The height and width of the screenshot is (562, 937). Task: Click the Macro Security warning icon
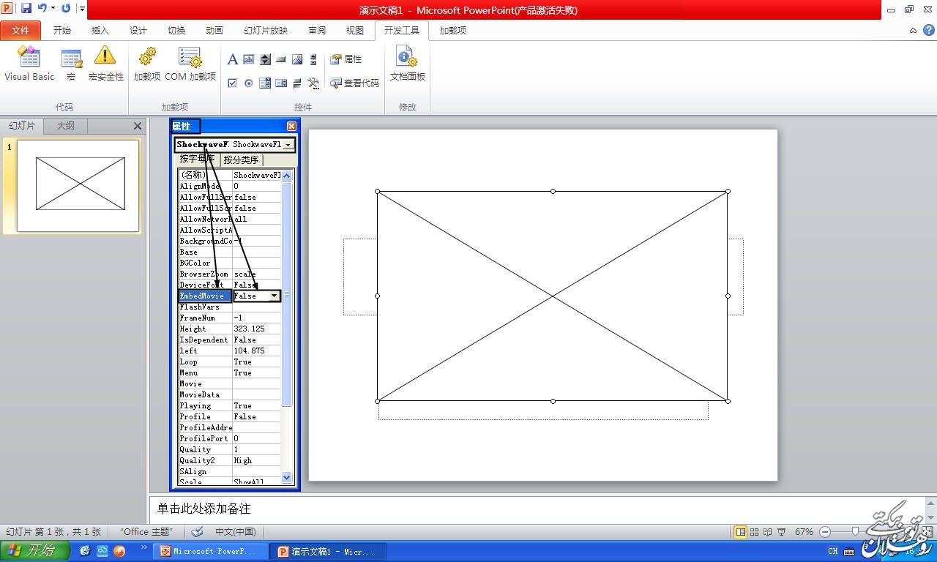(105, 64)
